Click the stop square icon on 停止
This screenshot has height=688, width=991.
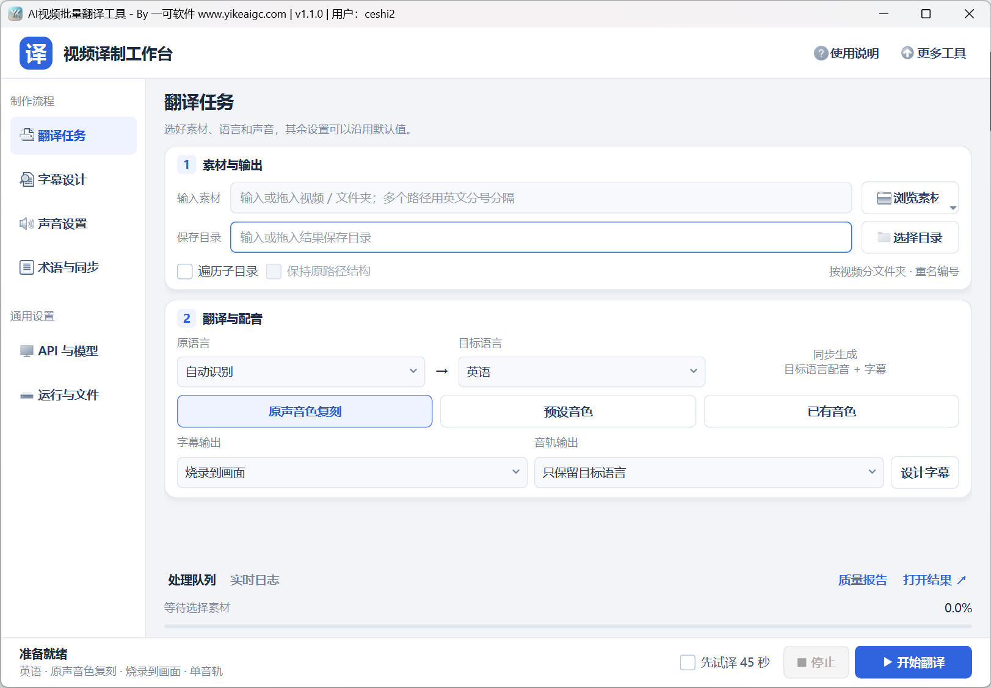[x=802, y=662]
